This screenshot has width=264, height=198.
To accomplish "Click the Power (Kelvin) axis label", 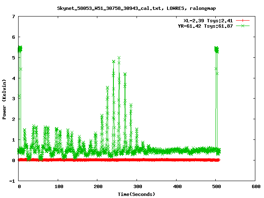I will 4,99.
